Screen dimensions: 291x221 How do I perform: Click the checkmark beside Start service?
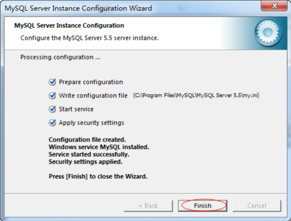coord(52,109)
